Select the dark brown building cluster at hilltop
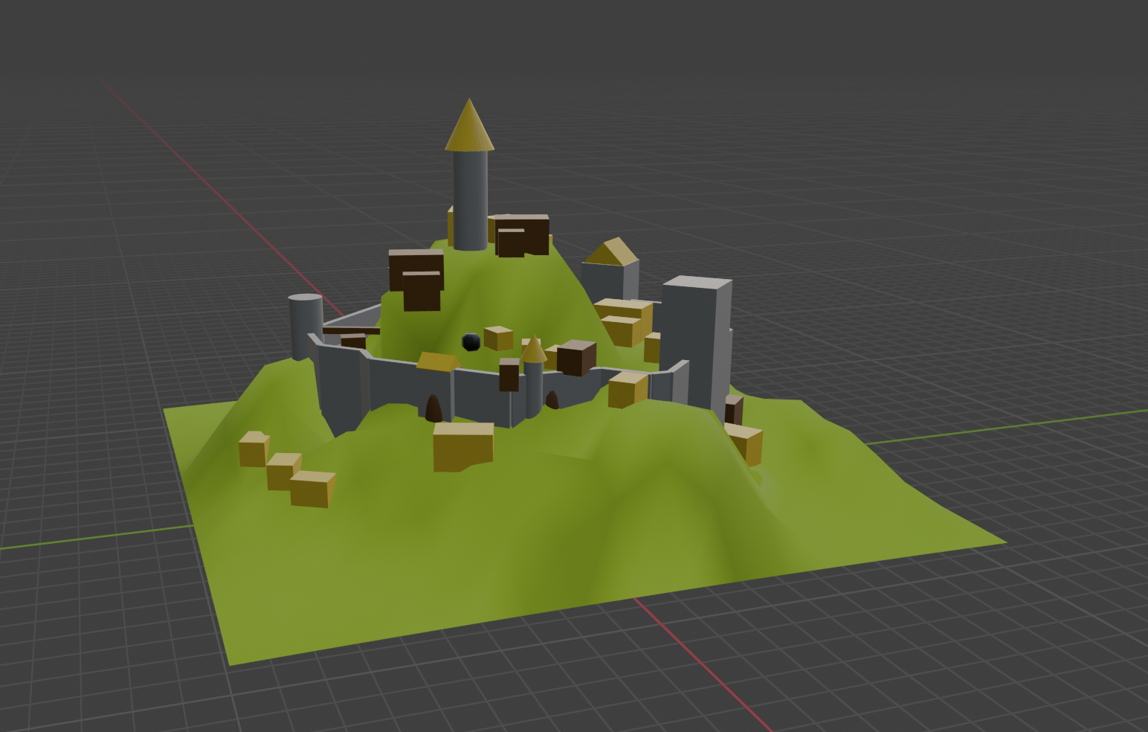This screenshot has width=1148, height=732. [522, 234]
